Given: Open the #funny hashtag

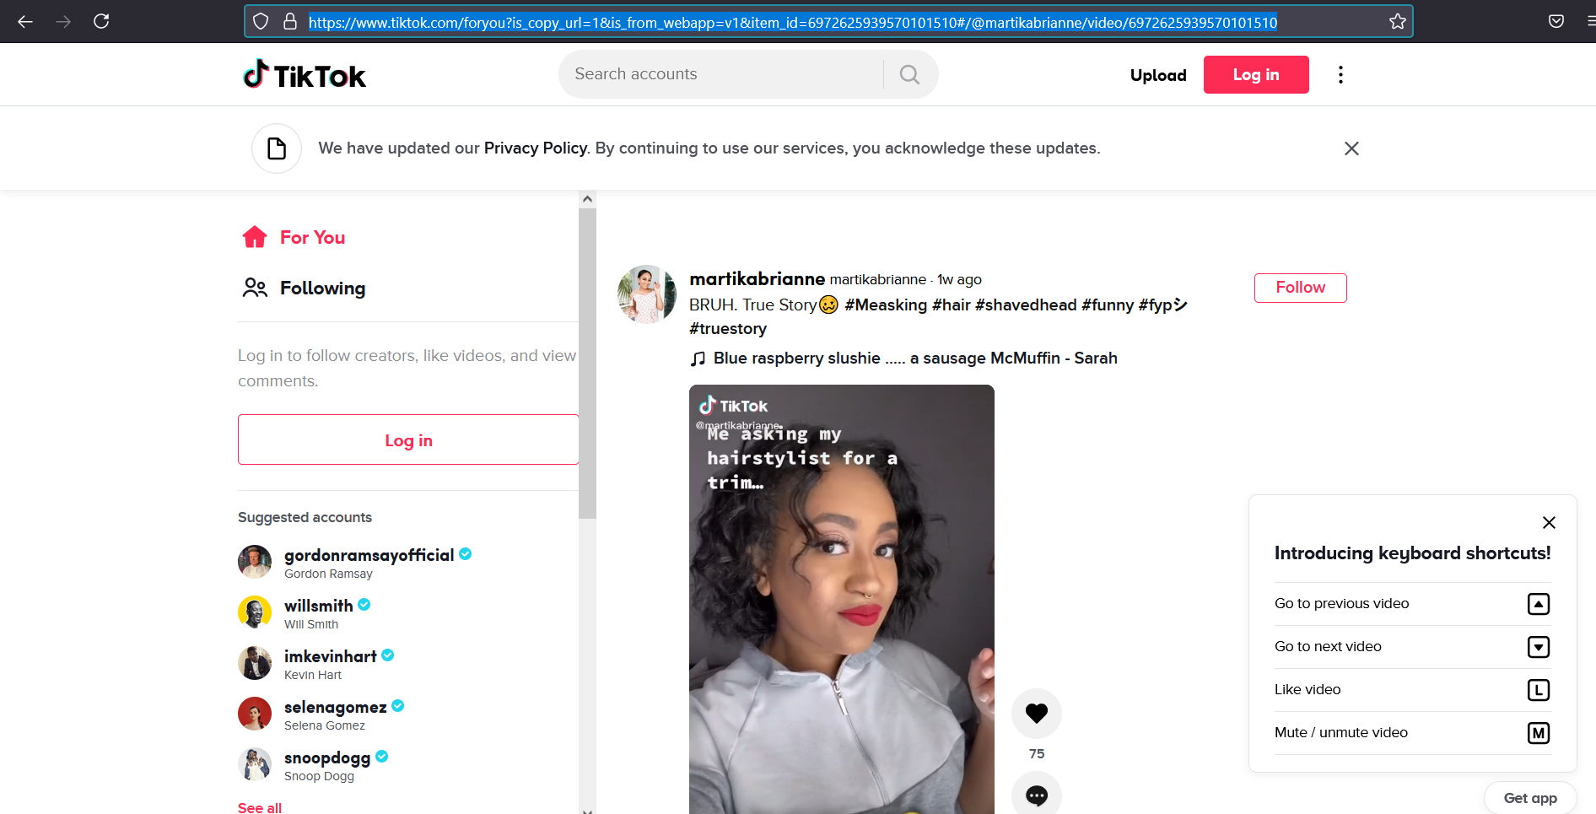Looking at the screenshot, I should point(1108,305).
